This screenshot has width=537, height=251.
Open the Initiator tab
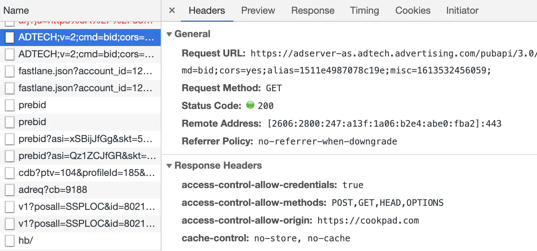click(x=462, y=10)
